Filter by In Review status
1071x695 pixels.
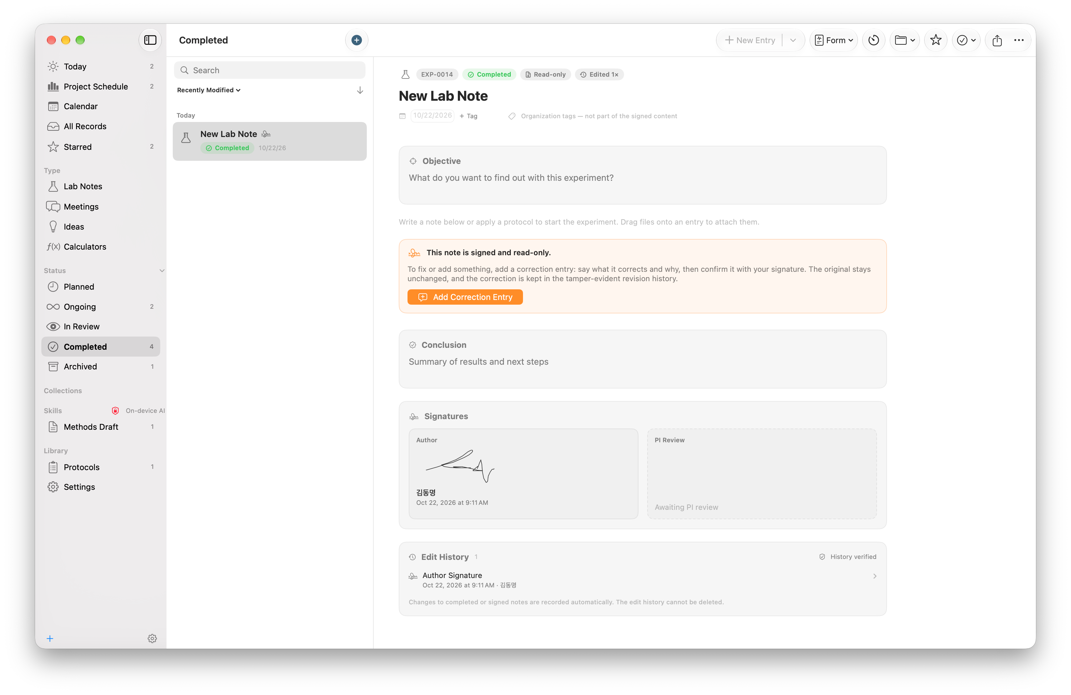[101, 327]
